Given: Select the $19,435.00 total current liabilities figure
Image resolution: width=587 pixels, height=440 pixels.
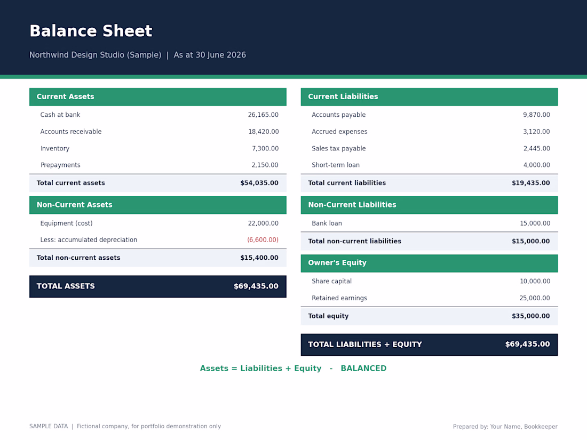Looking at the screenshot, I should click(531, 183).
